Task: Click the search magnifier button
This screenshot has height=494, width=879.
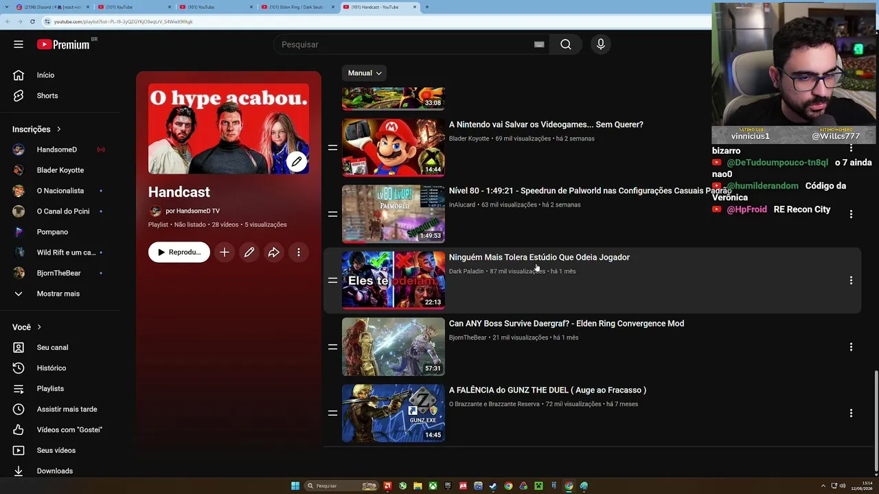Action: click(x=565, y=45)
